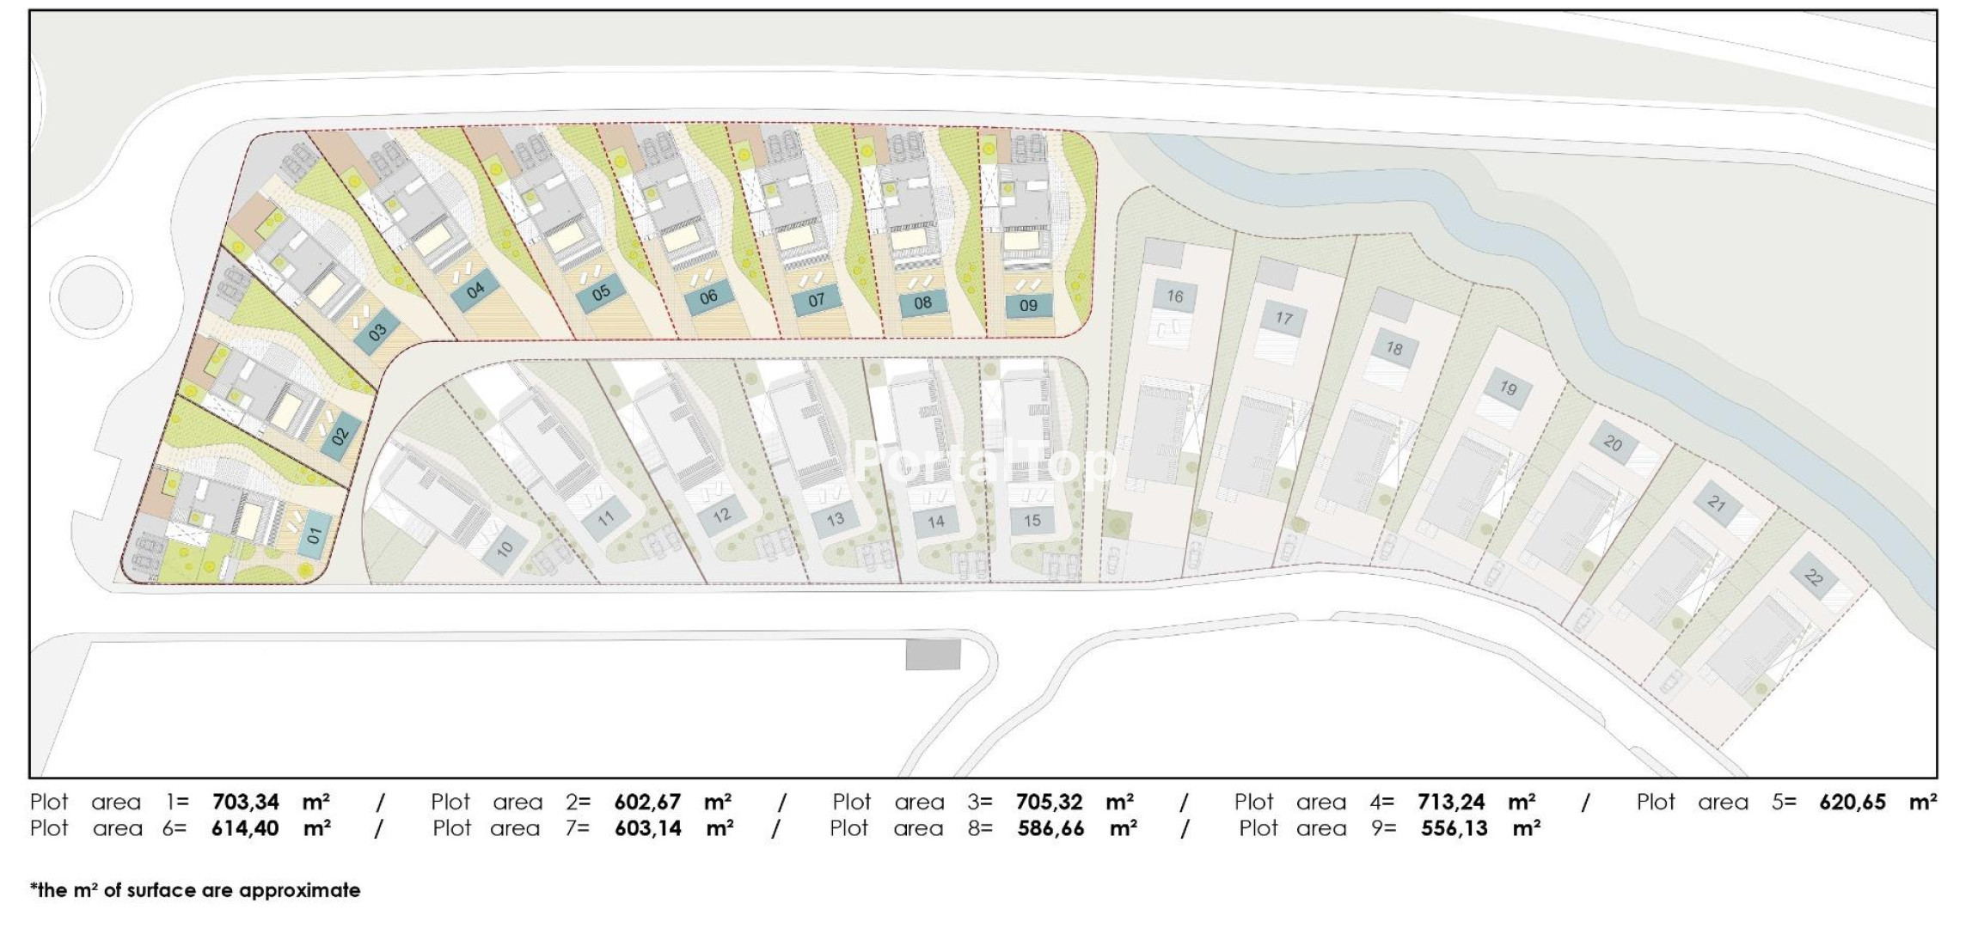The height and width of the screenshot is (928, 1972).
Task: Select plot 06 label
Action: (x=708, y=297)
